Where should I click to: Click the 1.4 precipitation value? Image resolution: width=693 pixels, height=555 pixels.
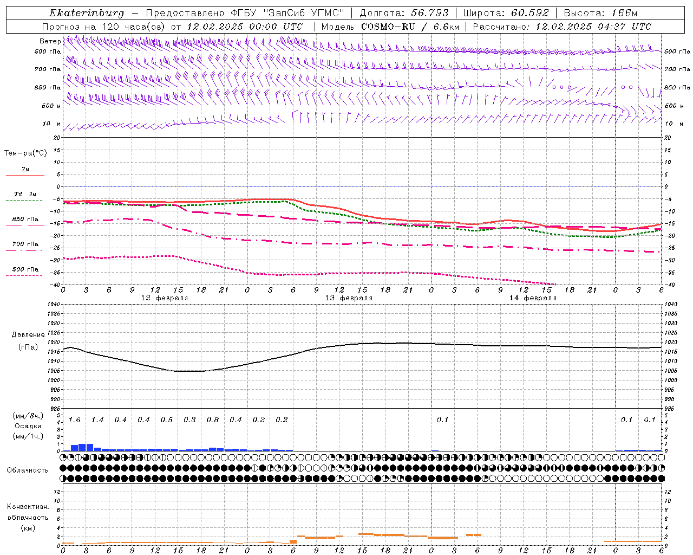click(97, 420)
